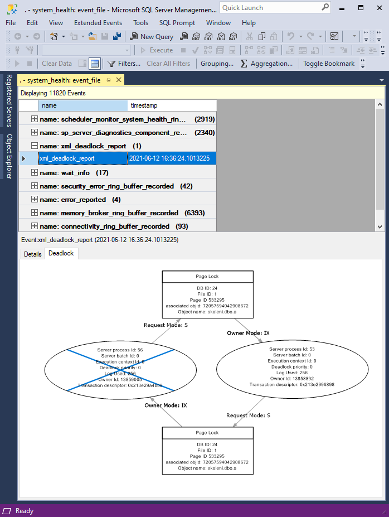Collapse the xml_deadlock_report group
The width and height of the screenshot is (389, 517).
[x=34, y=146]
